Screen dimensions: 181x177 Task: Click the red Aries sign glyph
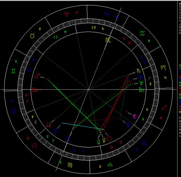click(67, 15)
